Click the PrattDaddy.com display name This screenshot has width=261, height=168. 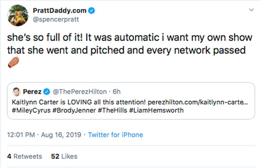pos(59,11)
